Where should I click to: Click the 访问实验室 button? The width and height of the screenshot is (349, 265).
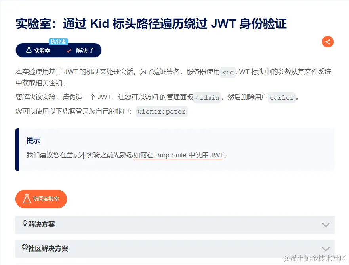(x=41, y=199)
